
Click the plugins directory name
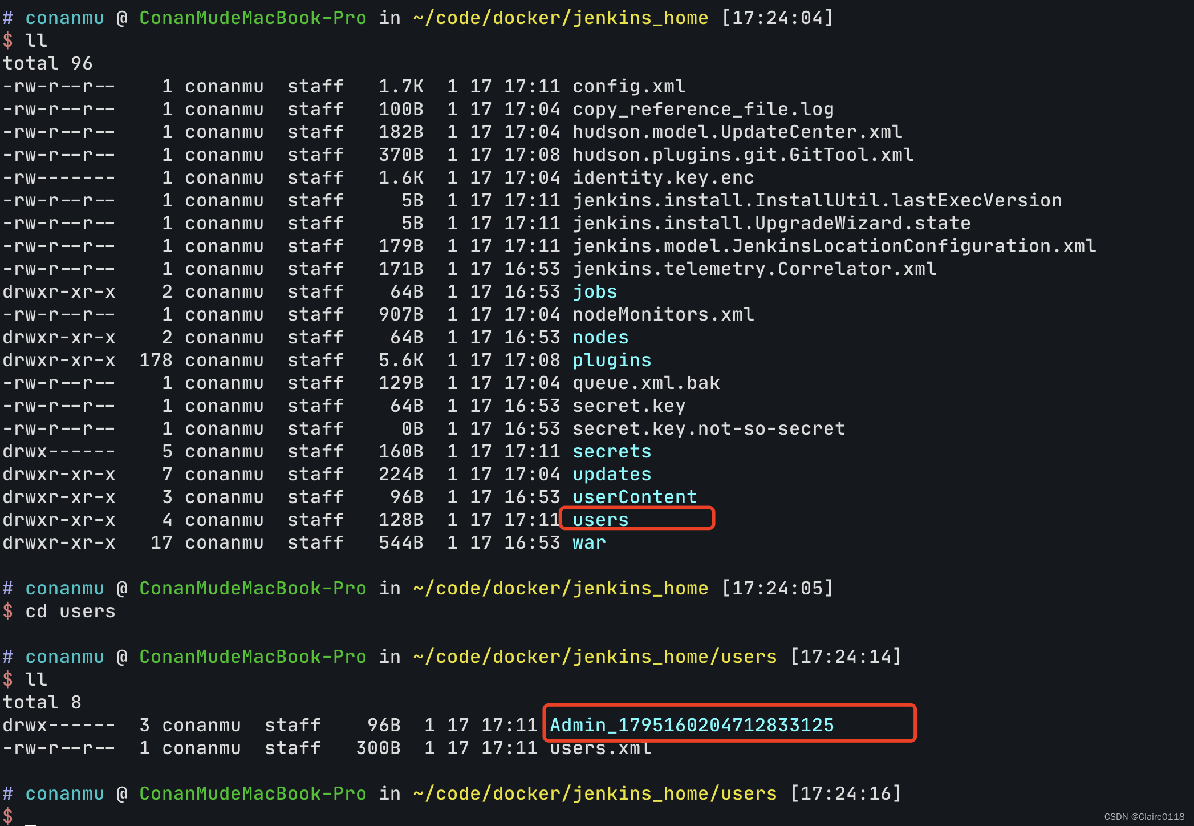click(x=611, y=361)
